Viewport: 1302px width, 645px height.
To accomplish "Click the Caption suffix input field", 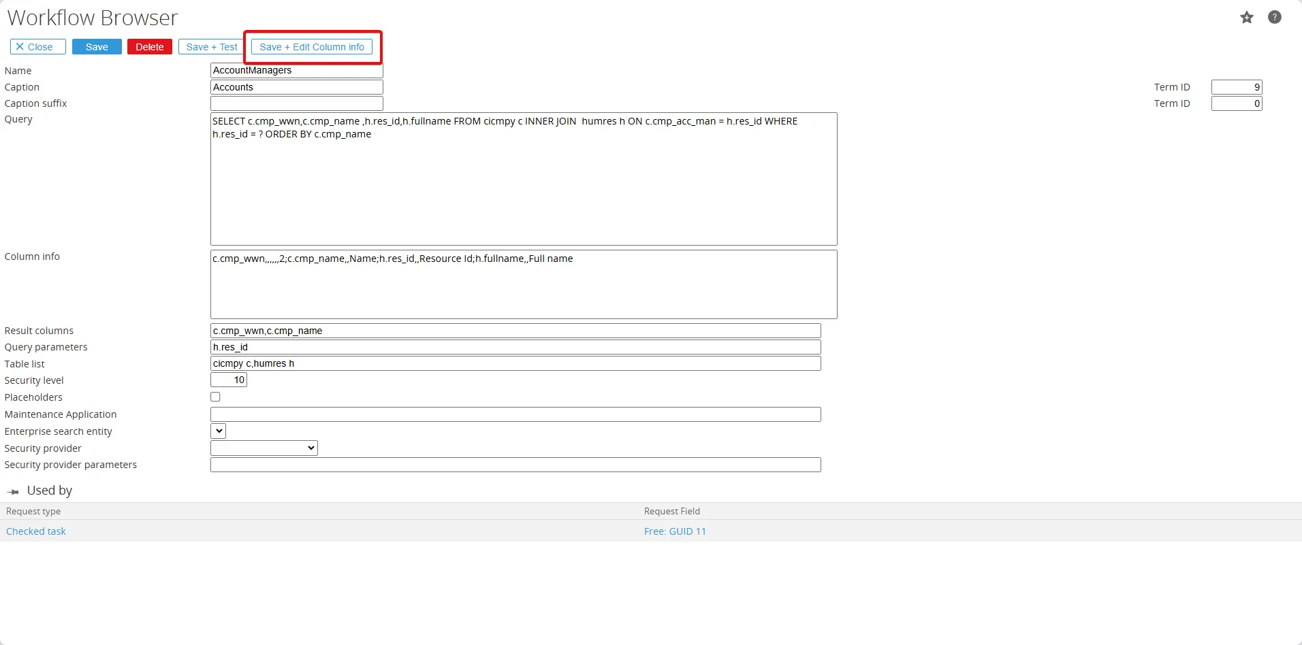I will tap(297, 103).
